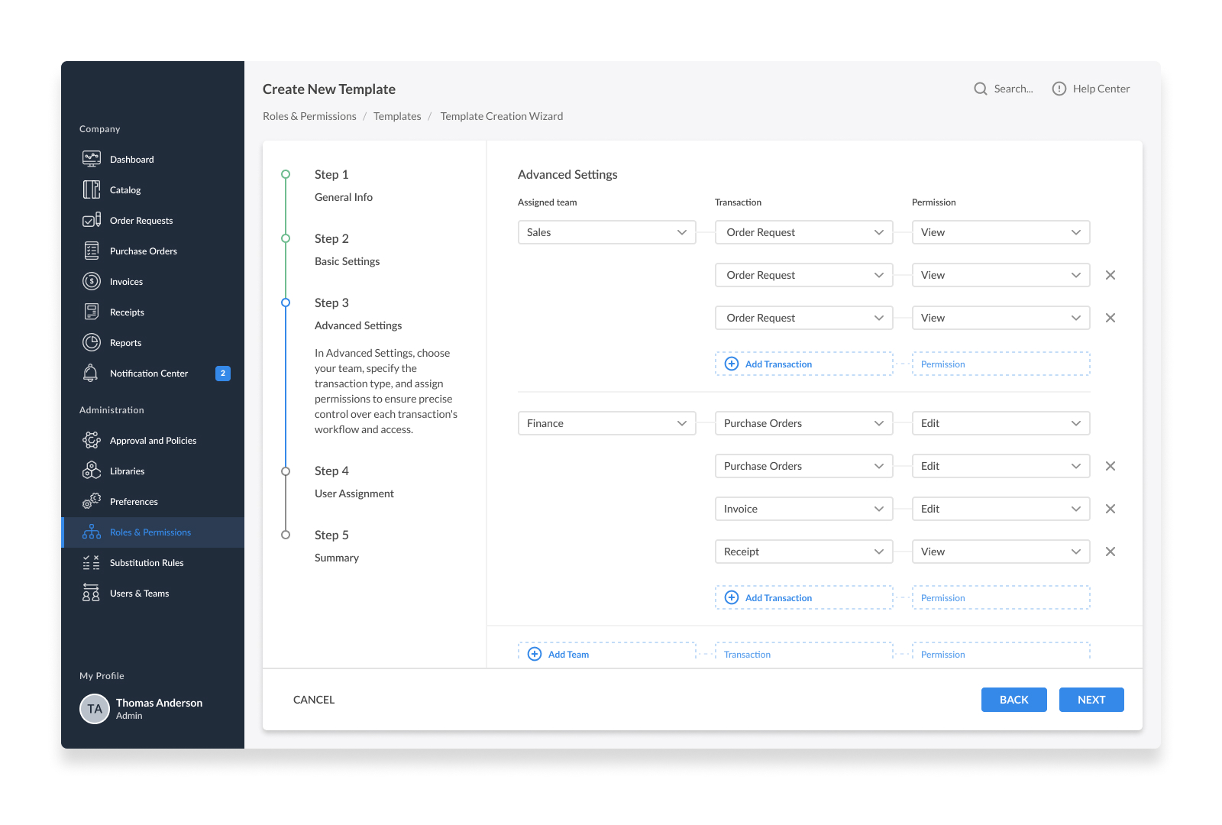Open the Preferences gears icon
This screenshot has height=825, width=1222.
(92, 501)
